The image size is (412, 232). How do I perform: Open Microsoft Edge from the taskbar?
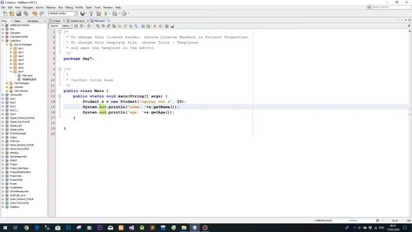tap(37, 227)
